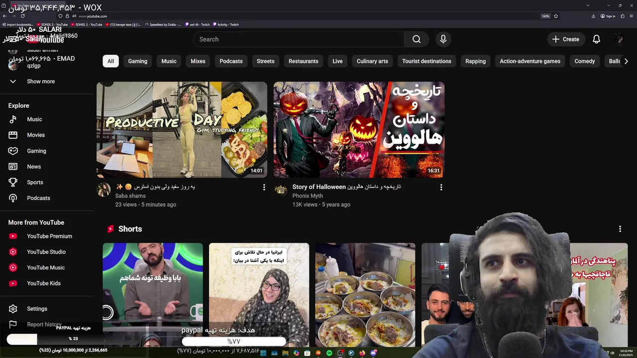The width and height of the screenshot is (637, 358).
Task: Select the Comedy filter chip
Action: click(585, 61)
